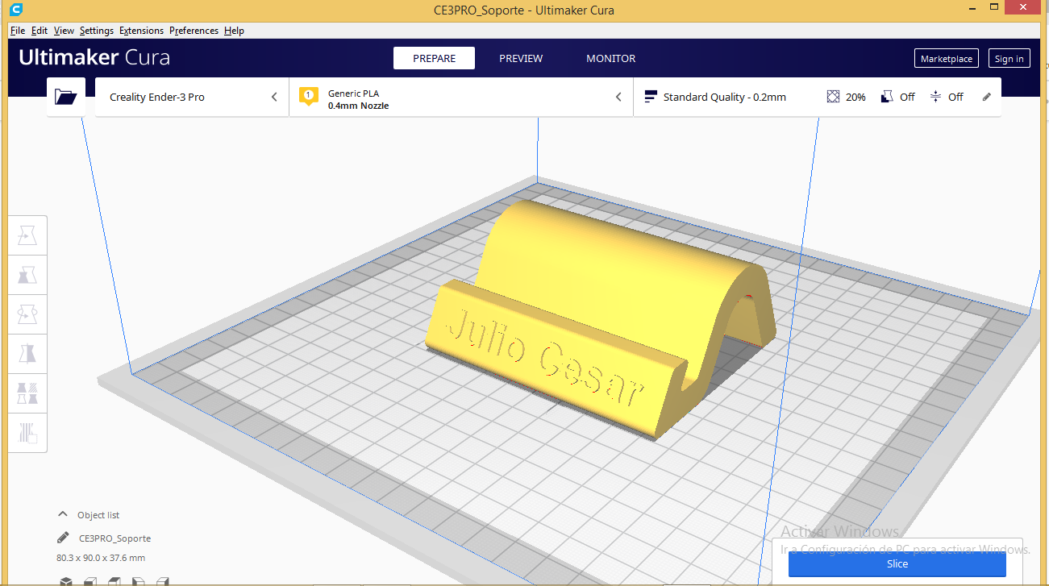1049x586 pixels.
Task: Open file with the folder icon
Action: 66,97
